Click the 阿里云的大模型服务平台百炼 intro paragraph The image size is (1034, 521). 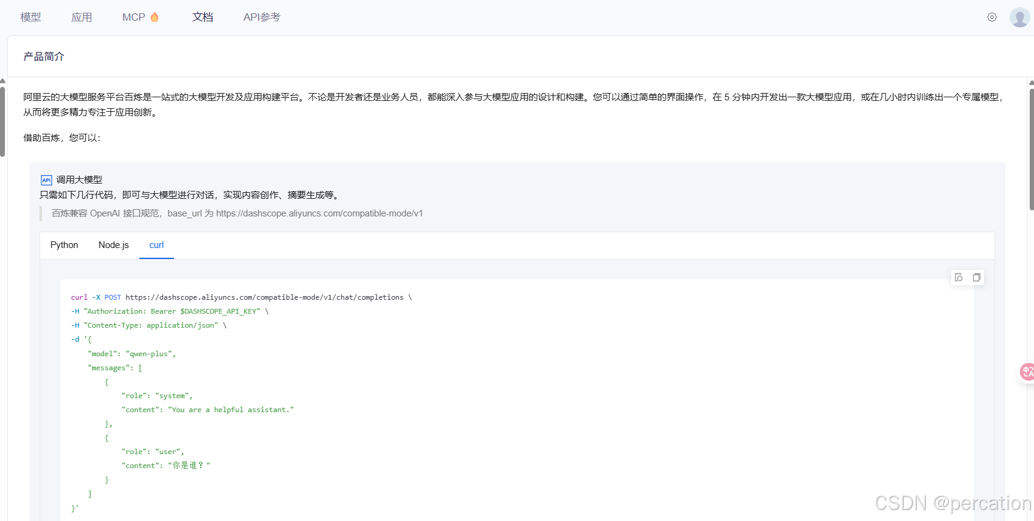click(514, 105)
